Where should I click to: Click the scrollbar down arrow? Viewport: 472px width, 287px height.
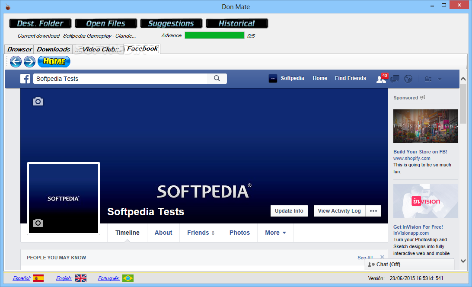point(463,261)
